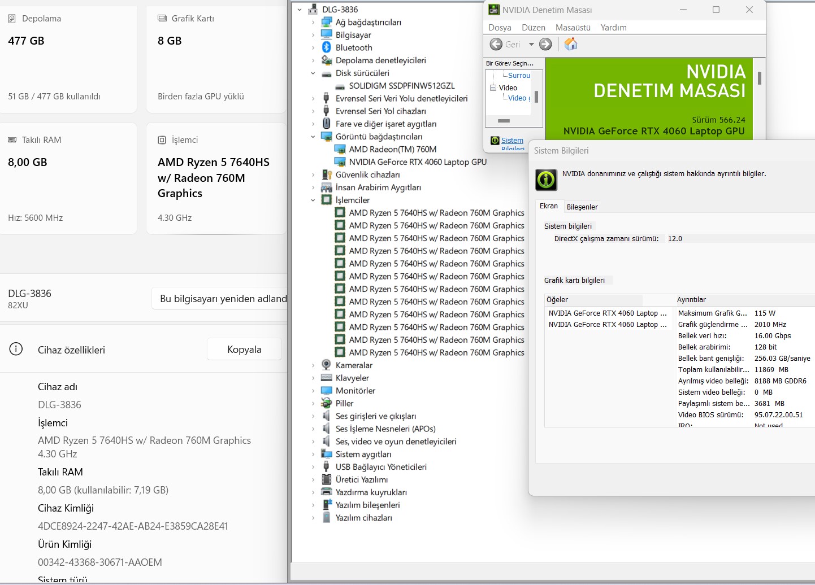
Task: Switch to the Bileşenler tab
Action: (582, 207)
